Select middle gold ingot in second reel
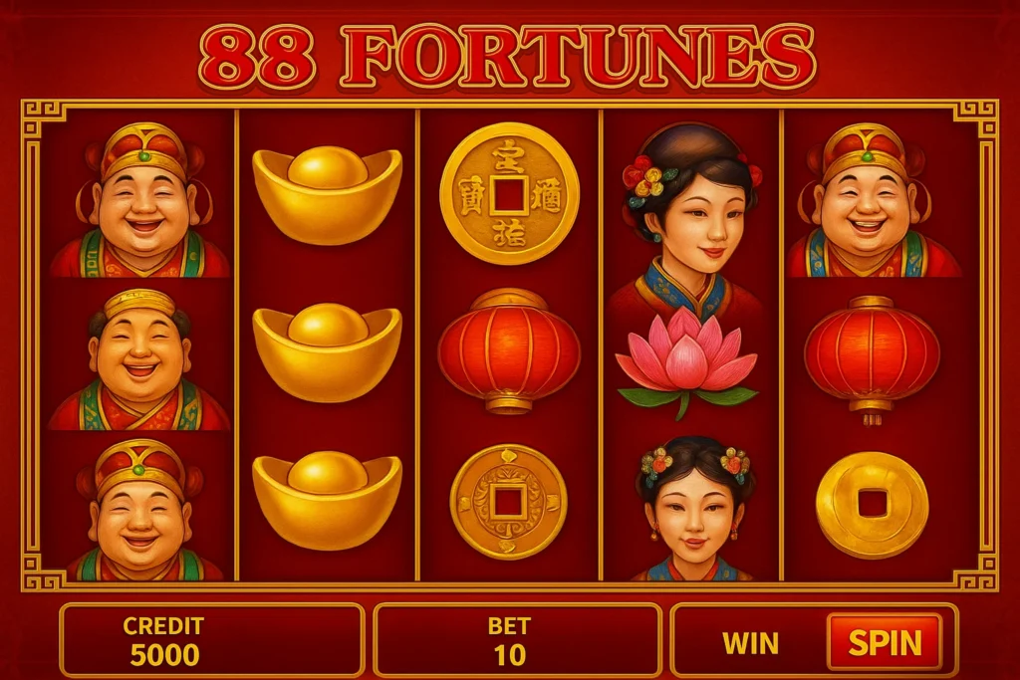Viewport: 1020px width, 680px height. tap(327, 352)
